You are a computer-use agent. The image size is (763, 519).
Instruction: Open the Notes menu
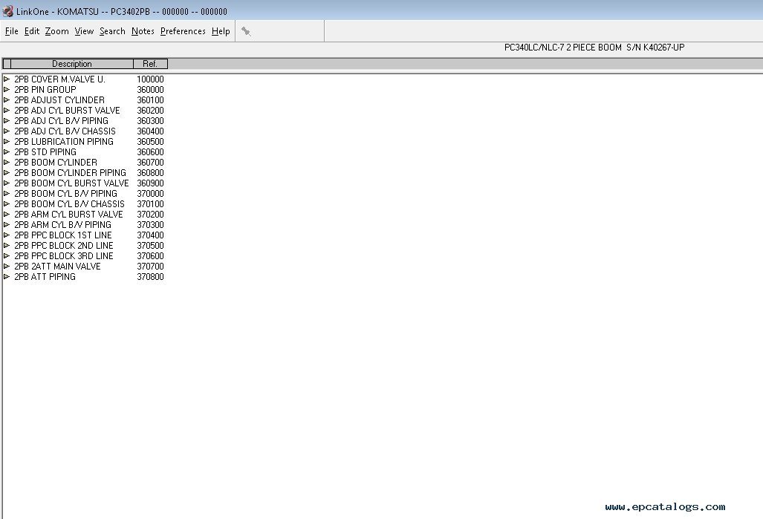(143, 31)
